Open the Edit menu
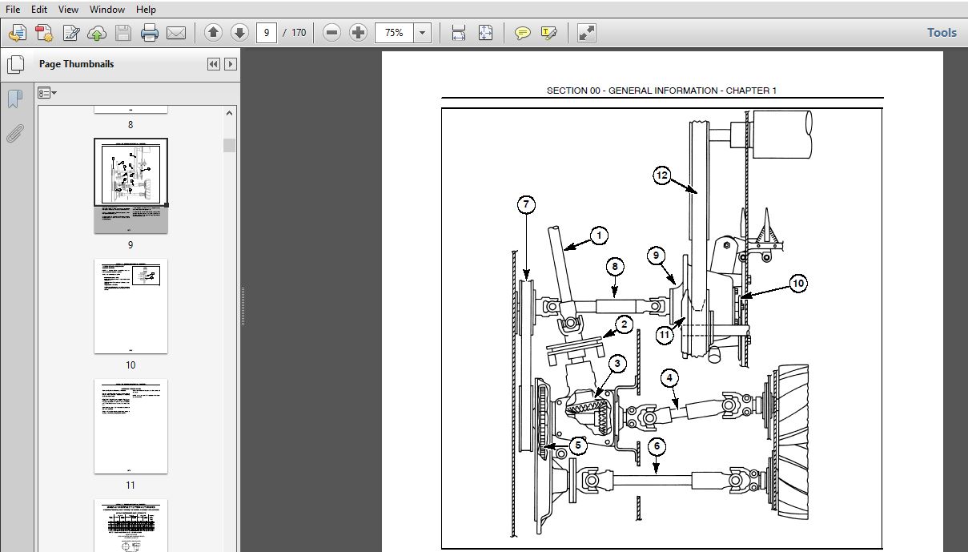 pos(39,10)
